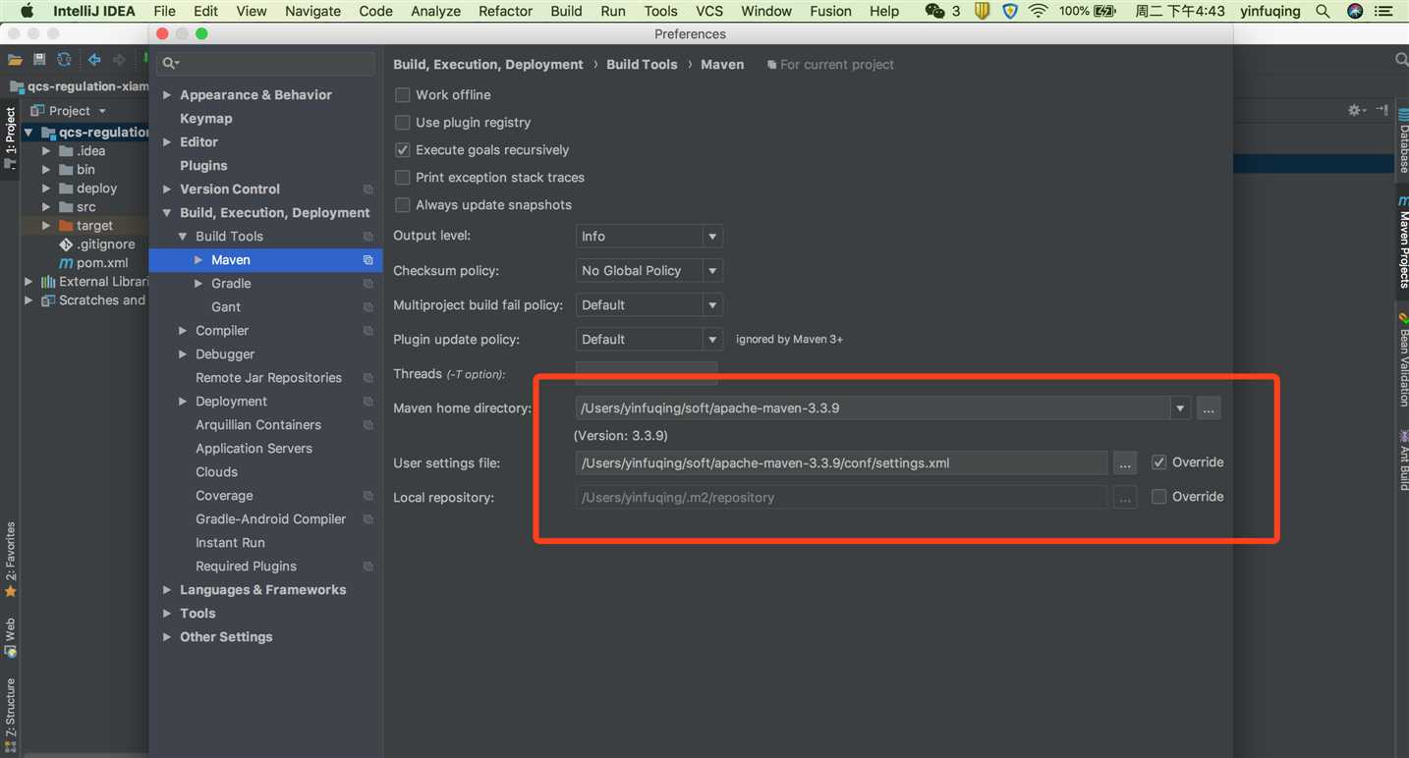Screen dimensions: 1409x758
Task: Expand the Languages & Frameworks node
Action: pos(167,590)
